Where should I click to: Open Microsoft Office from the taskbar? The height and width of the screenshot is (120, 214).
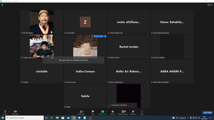point(90,118)
